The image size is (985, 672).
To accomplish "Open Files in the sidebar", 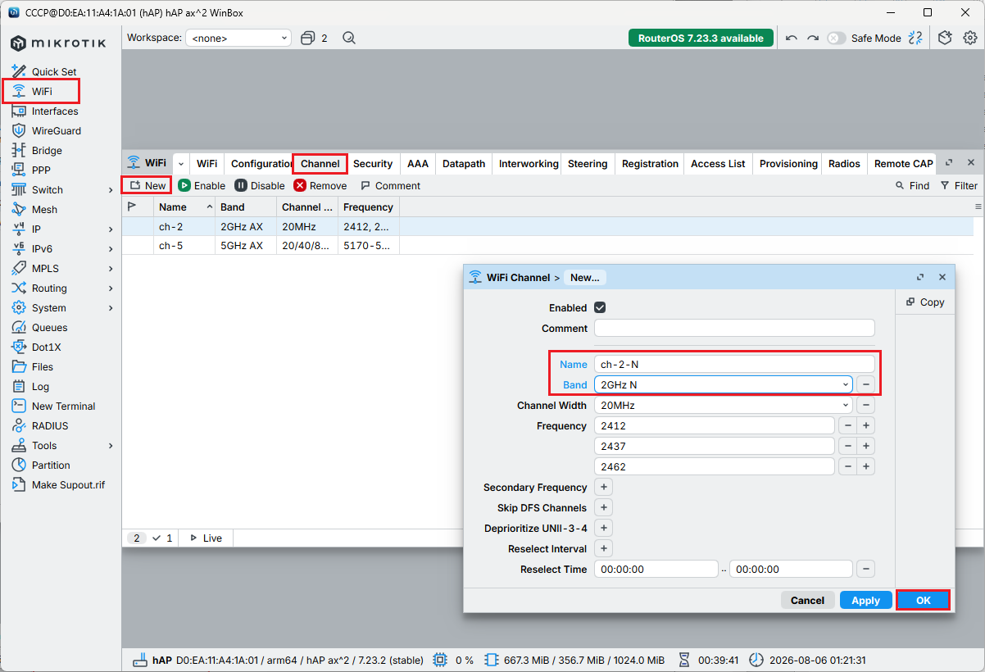I will [x=33, y=366].
